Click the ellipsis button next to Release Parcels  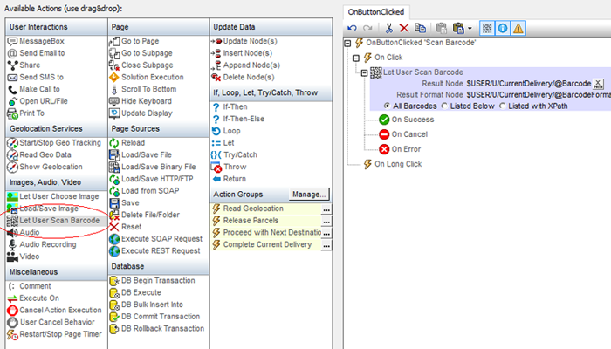[x=325, y=222]
